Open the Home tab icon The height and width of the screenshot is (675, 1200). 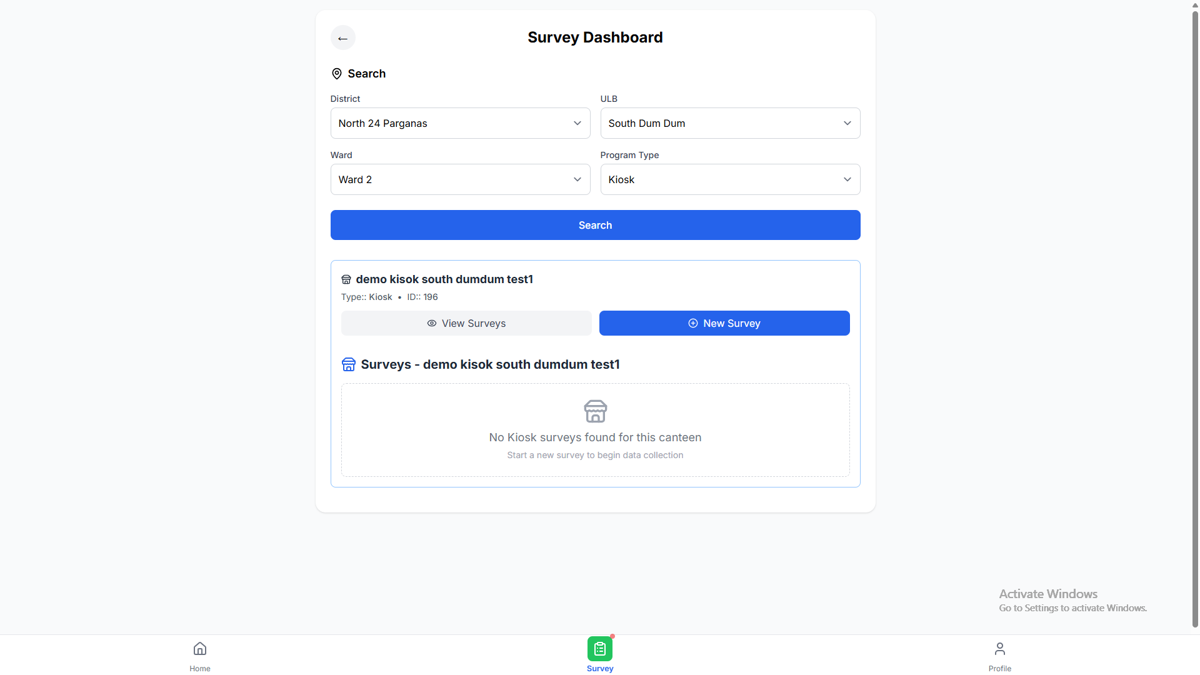click(200, 648)
